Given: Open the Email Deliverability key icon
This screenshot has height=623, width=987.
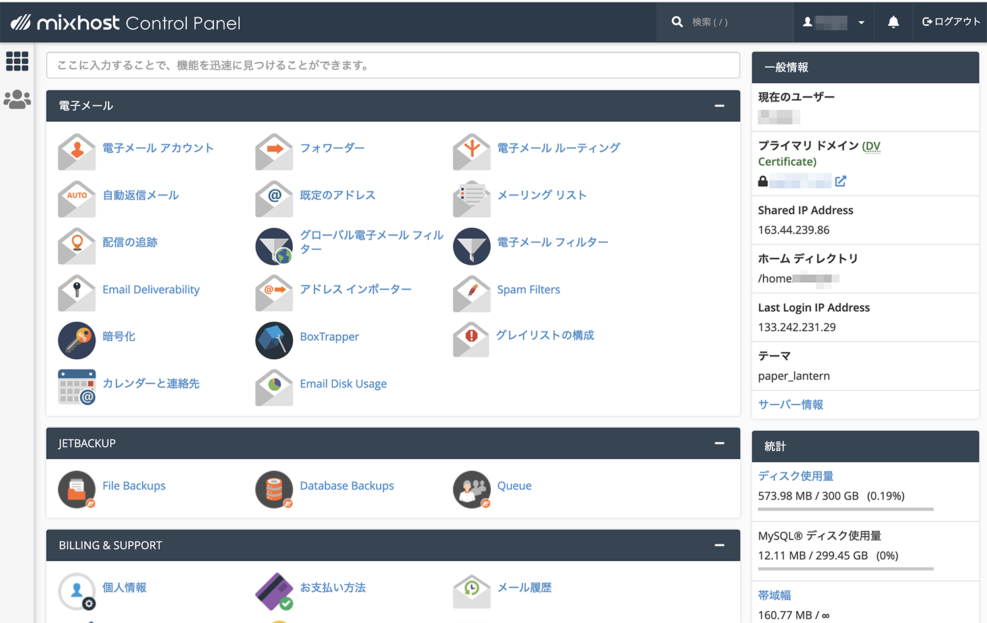Looking at the screenshot, I should pyautogui.click(x=77, y=293).
